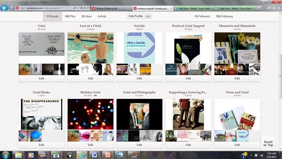
Task: Edit the Loss of a Child board
Action: coord(90,79)
